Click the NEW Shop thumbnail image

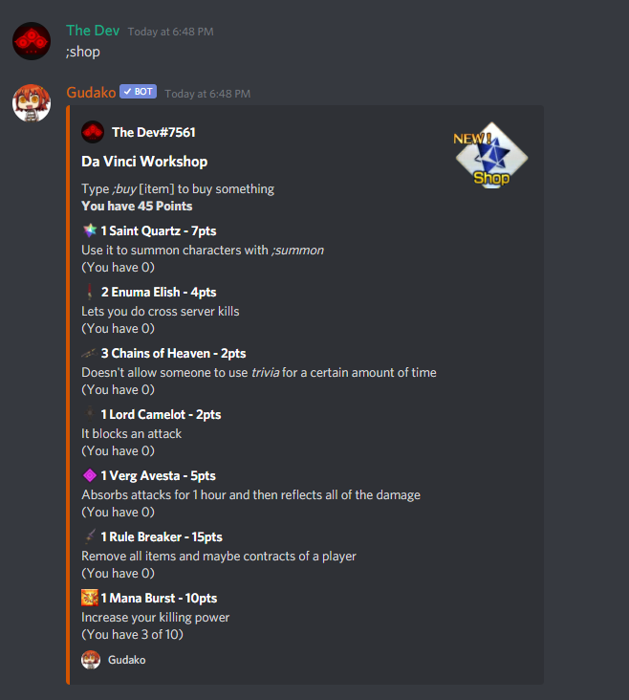[491, 155]
